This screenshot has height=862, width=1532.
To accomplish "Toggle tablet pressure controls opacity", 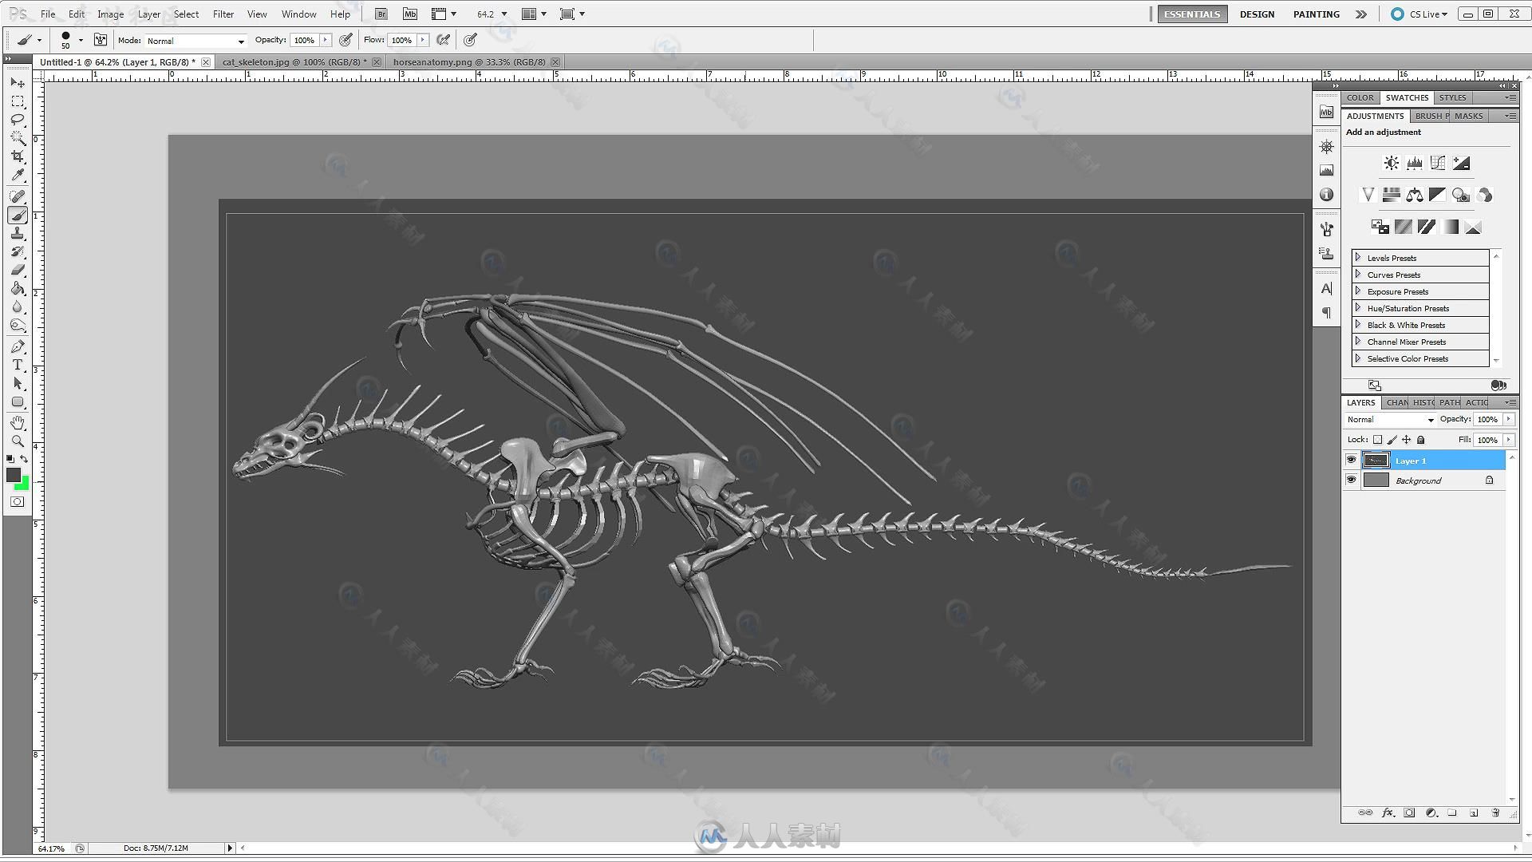I will (345, 40).
